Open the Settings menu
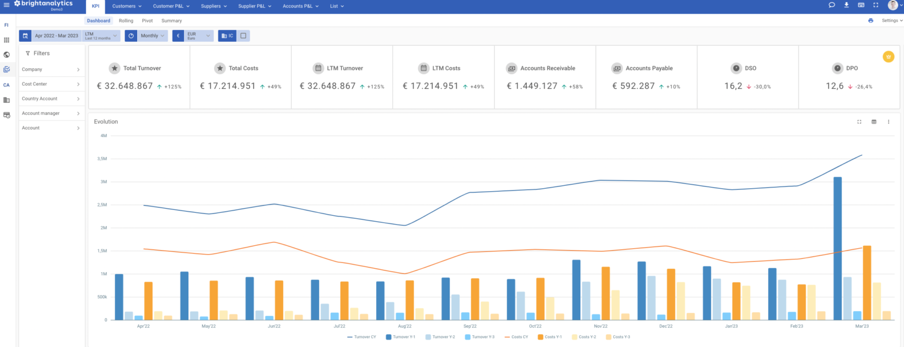The width and height of the screenshot is (904, 347). pyautogui.click(x=890, y=19)
